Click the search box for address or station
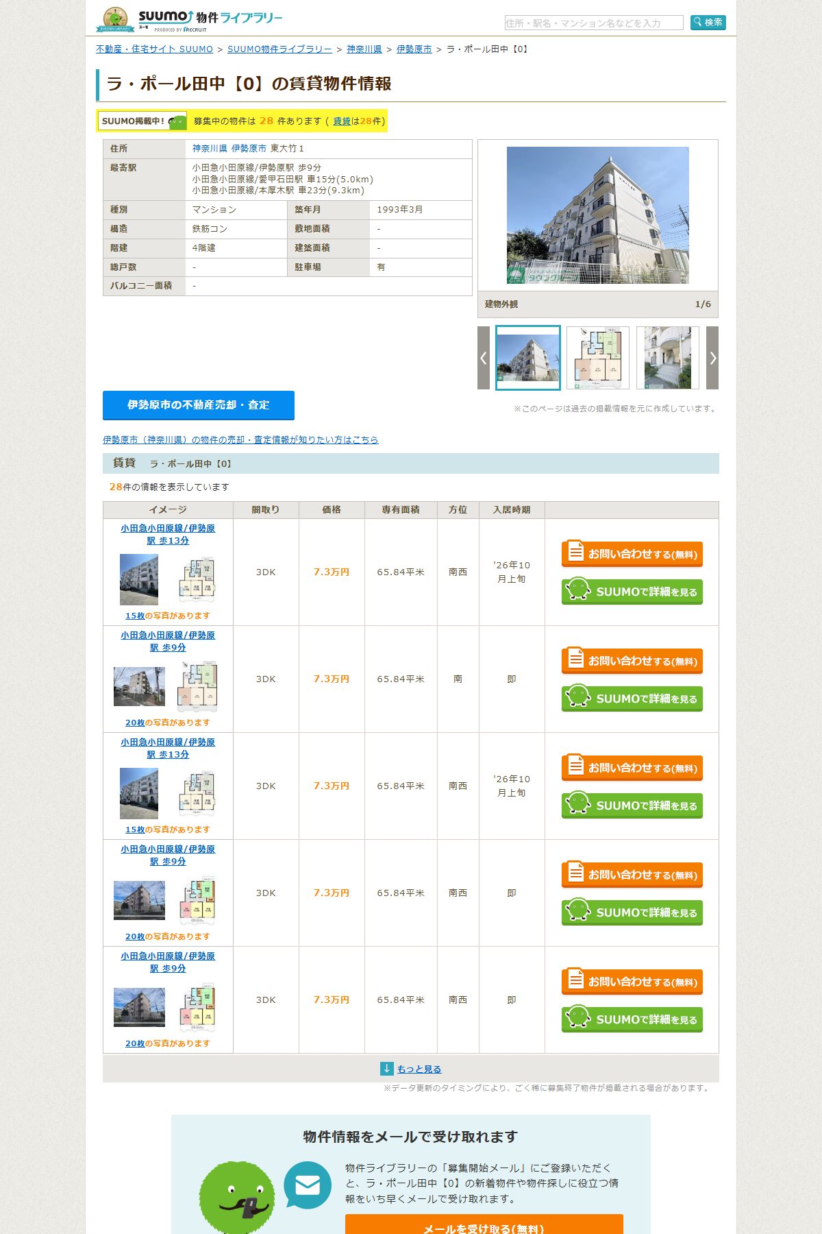The width and height of the screenshot is (822, 1234). (594, 23)
